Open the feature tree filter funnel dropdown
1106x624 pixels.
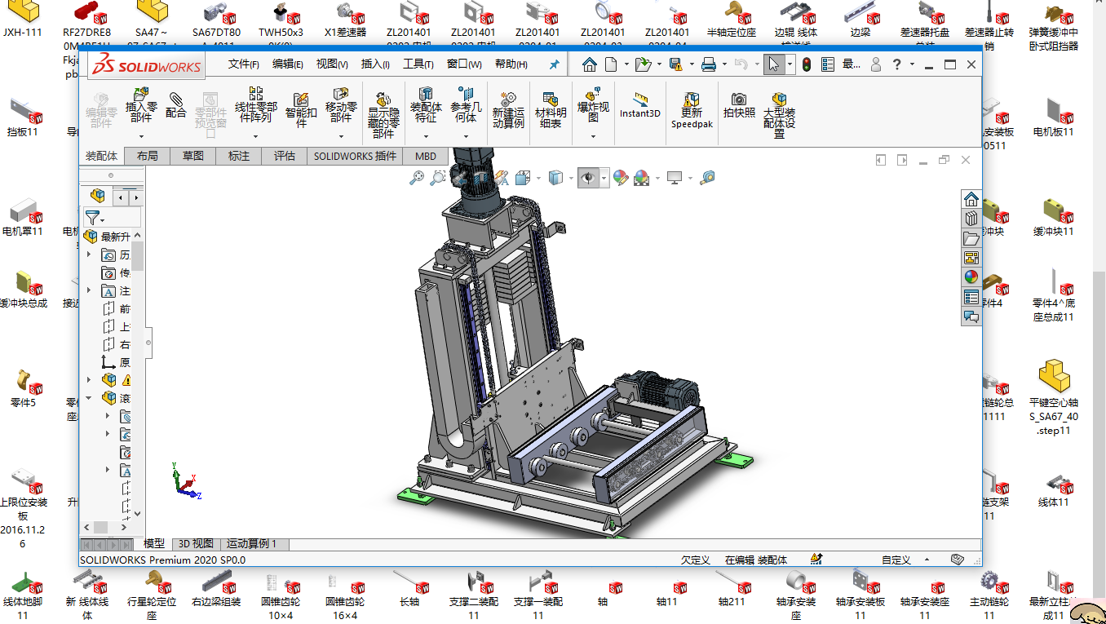coord(95,218)
